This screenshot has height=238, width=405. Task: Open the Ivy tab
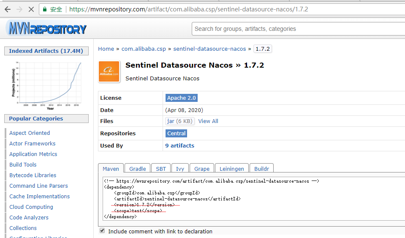coord(180,169)
